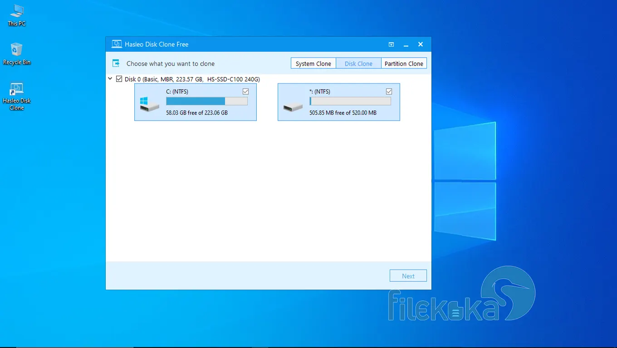Click the drive icon of the *: partition

(x=293, y=107)
